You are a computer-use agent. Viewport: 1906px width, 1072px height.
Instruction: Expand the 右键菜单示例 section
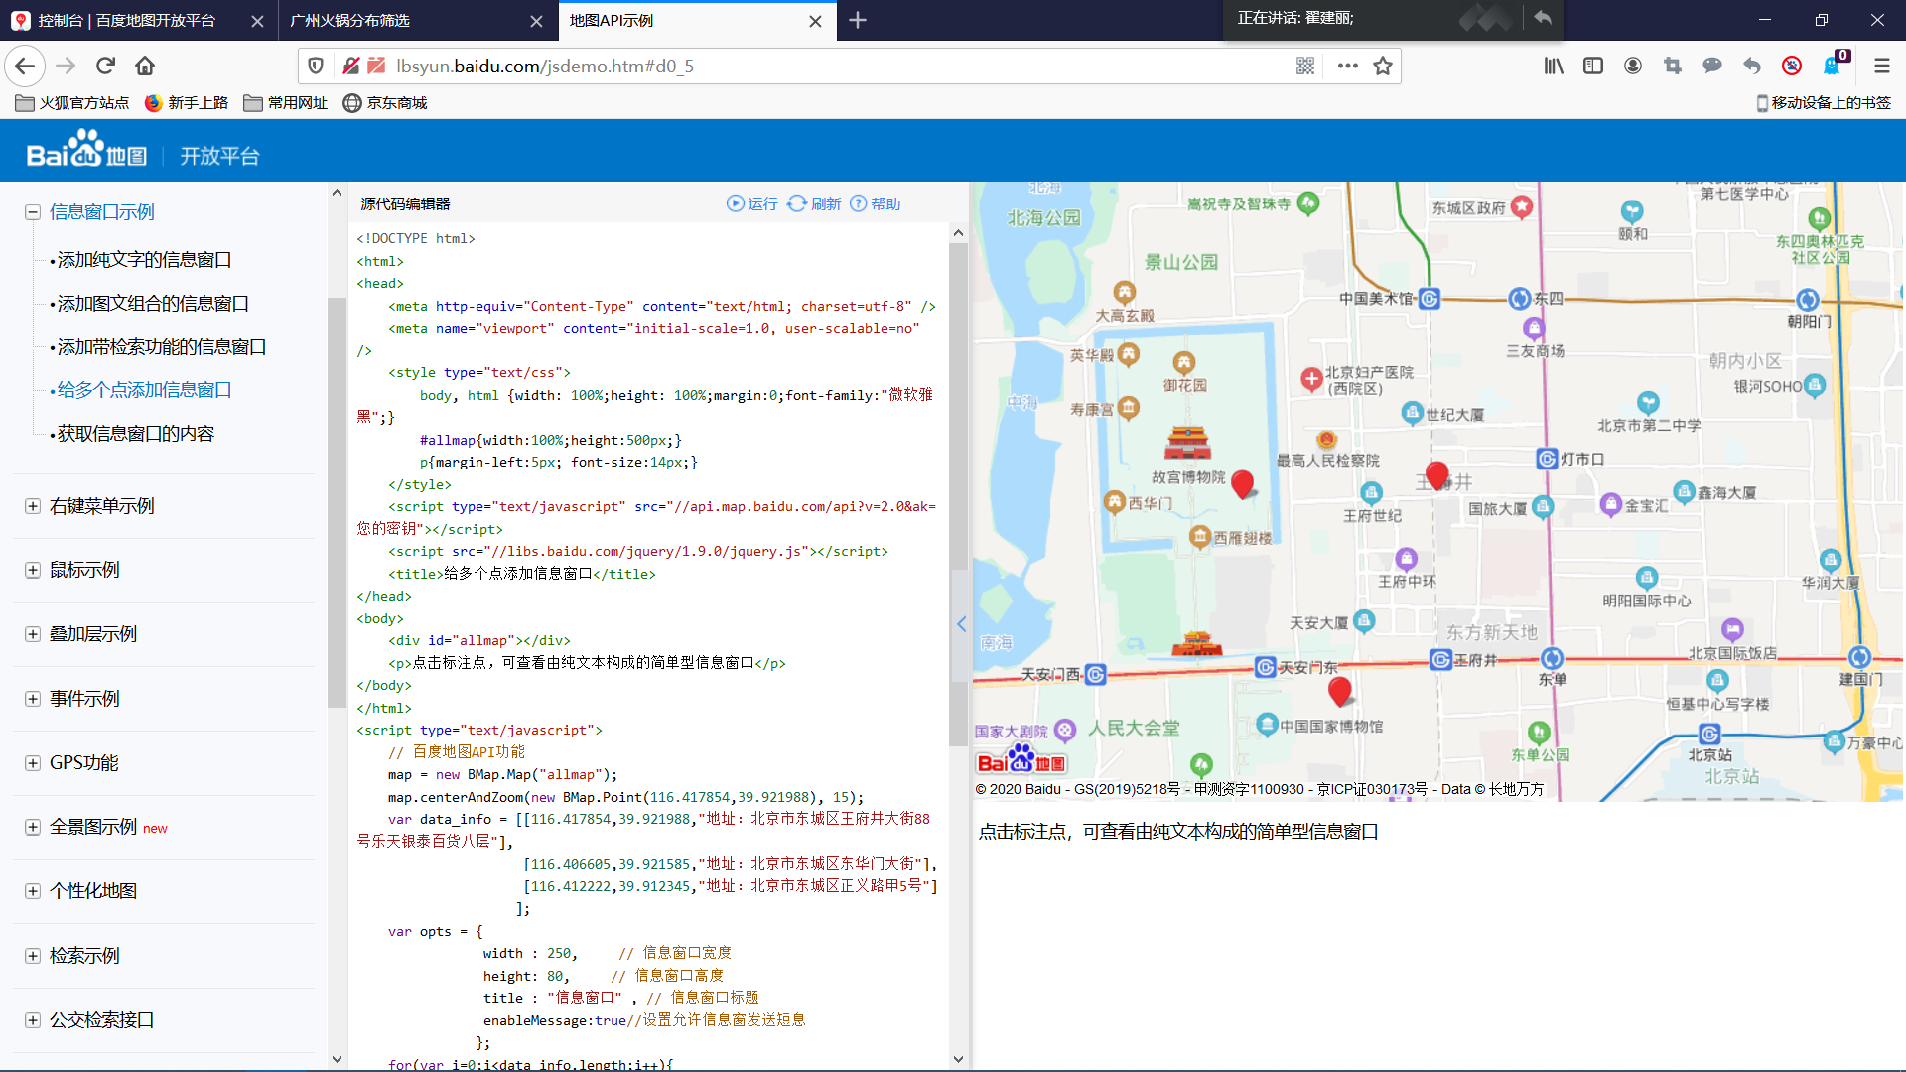33,506
